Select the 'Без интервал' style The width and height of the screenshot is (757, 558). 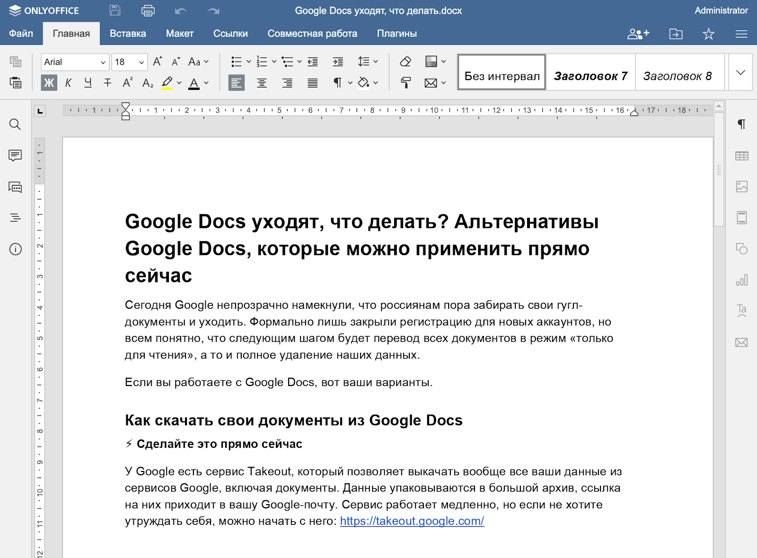point(502,72)
